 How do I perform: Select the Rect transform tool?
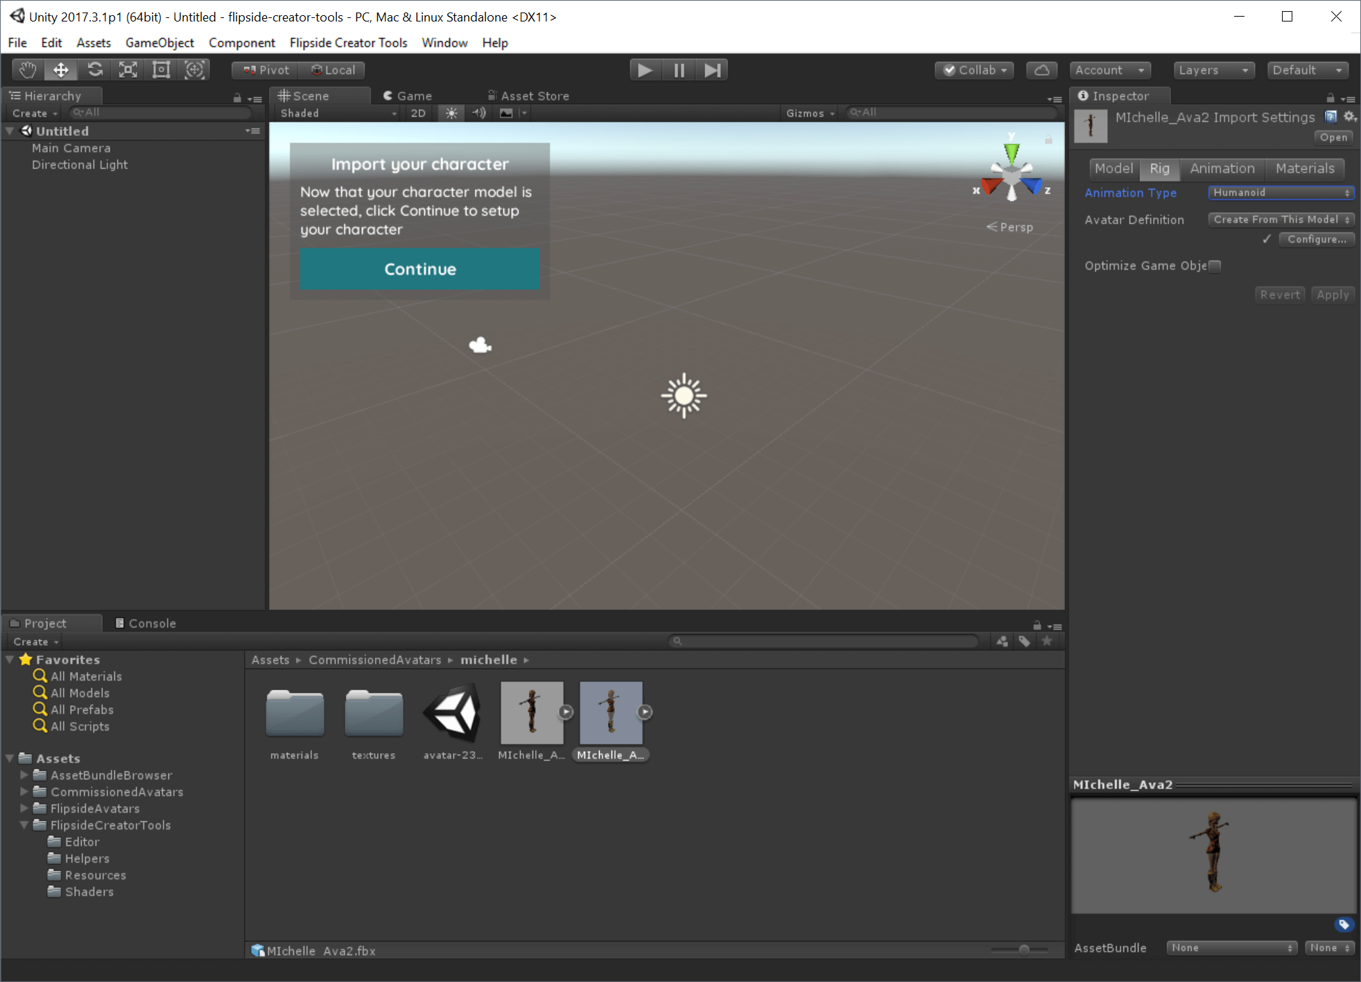[162, 70]
